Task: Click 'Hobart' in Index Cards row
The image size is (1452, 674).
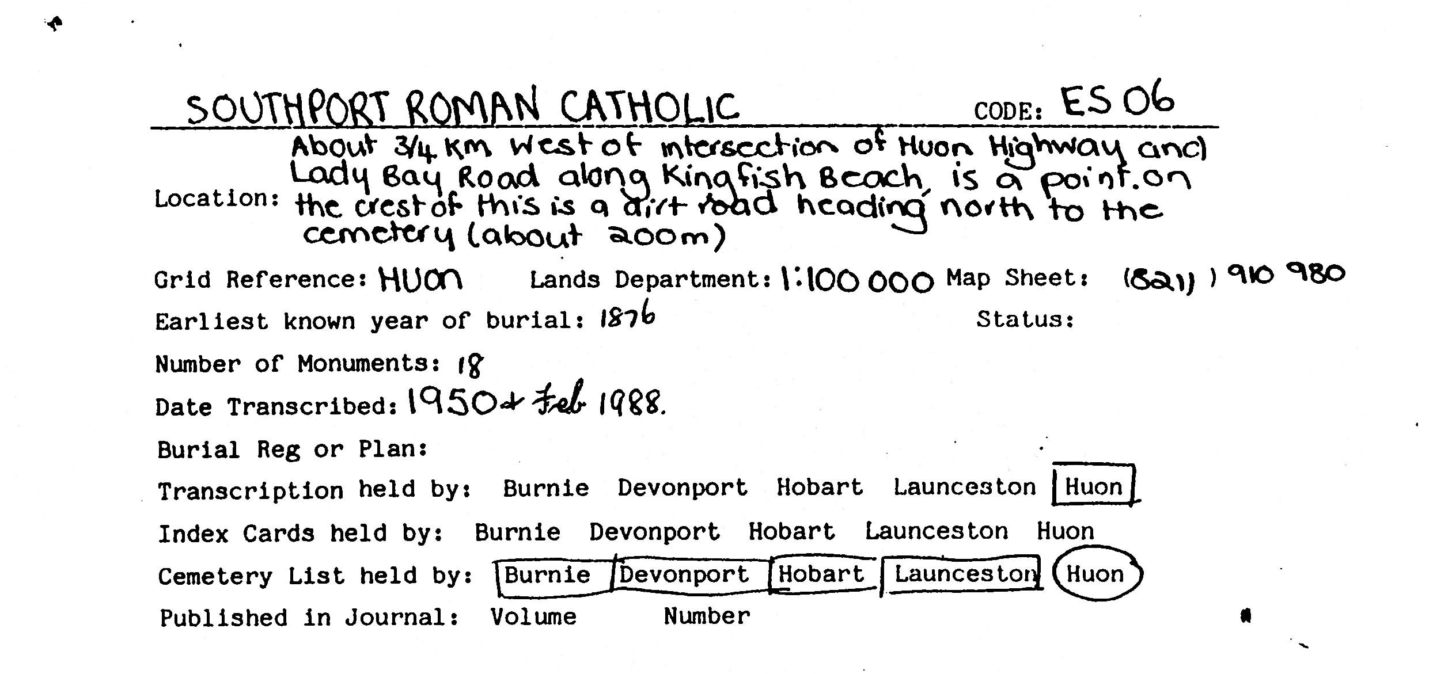Action: click(x=791, y=531)
